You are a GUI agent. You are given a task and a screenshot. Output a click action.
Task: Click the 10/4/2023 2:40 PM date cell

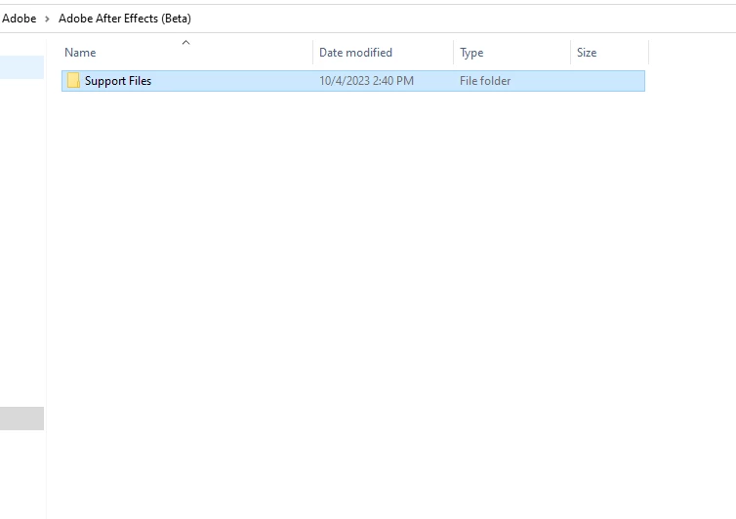366,81
